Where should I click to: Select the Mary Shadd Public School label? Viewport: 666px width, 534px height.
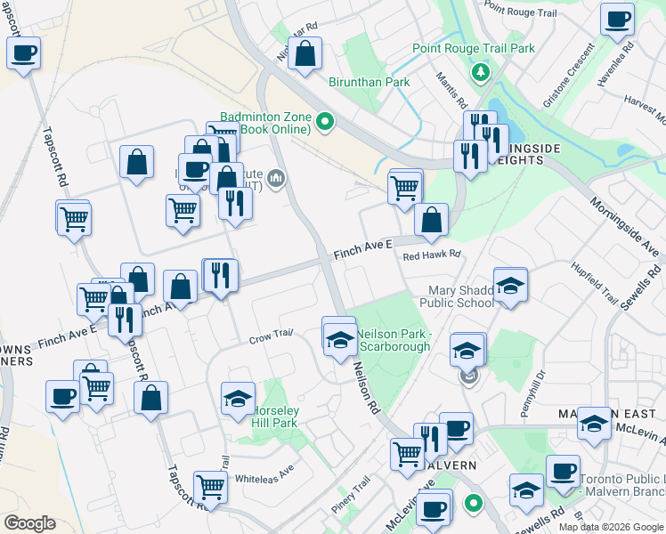pyautogui.click(x=457, y=296)
